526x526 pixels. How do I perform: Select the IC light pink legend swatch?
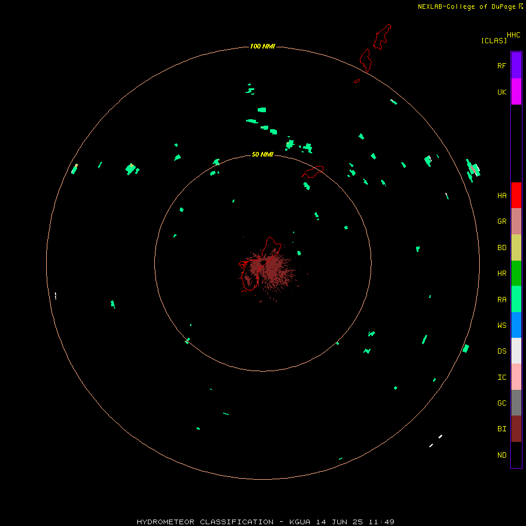(x=516, y=377)
